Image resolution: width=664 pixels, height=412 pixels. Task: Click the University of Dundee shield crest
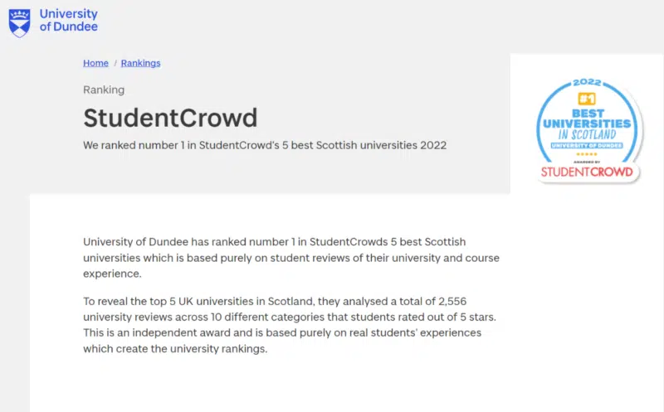pyautogui.click(x=19, y=22)
